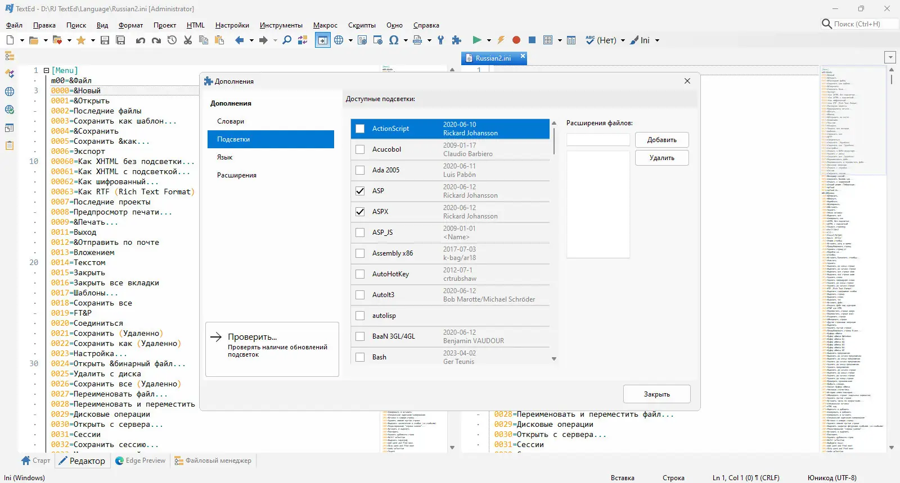Click the favorites star toolbar icon
Image resolution: width=900 pixels, height=483 pixels.
click(81, 40)
